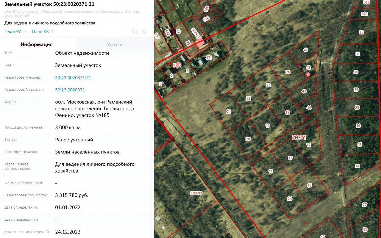Viewport: 381px width, 238px height.
Task: Select forest parcel 38 on the map
Action: 361,32
